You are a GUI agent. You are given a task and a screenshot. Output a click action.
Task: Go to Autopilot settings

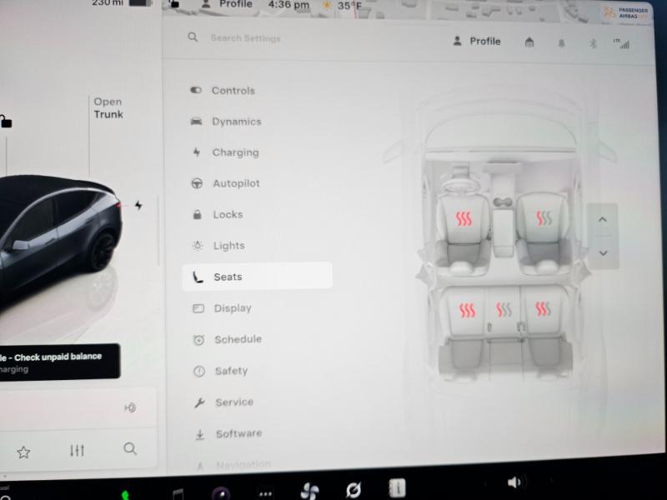pyautogui.click(x=236, y=183)
